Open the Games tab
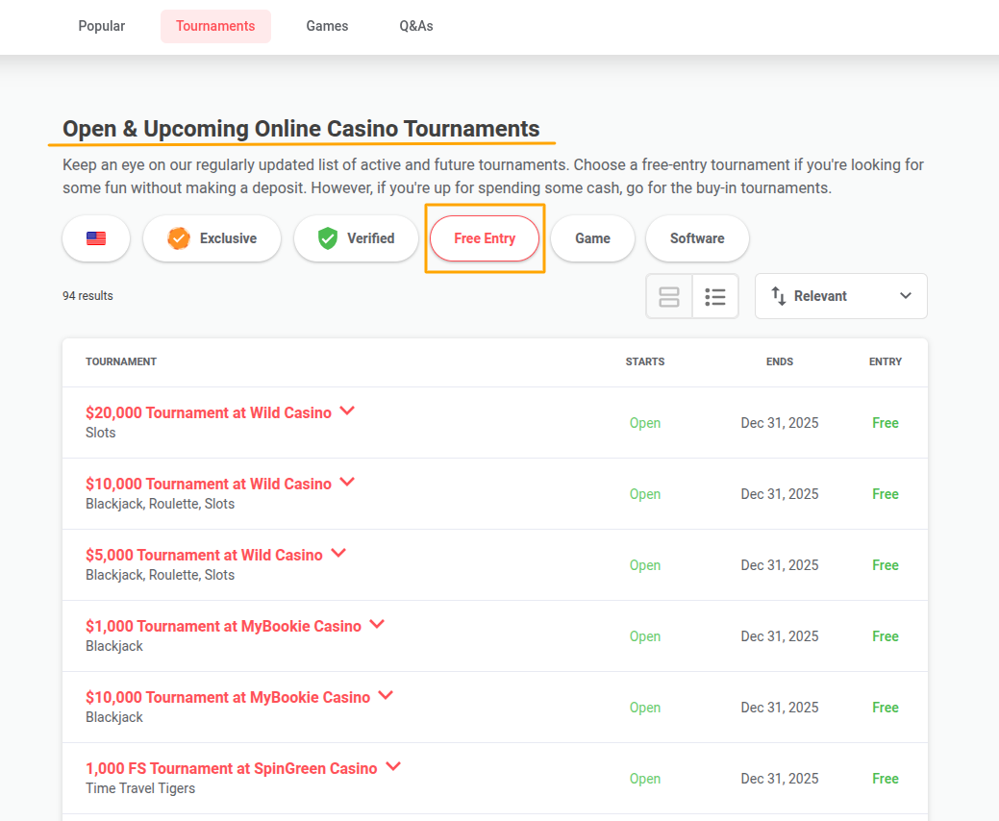This screenshot has width=999, height=821. click(327, 26)
